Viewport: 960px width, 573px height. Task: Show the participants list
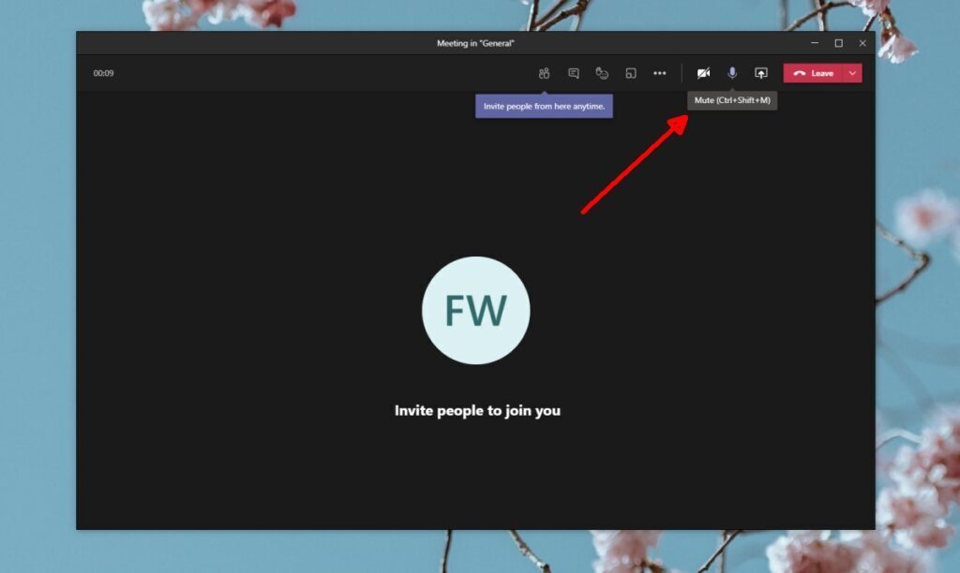(x=545, y=72)
